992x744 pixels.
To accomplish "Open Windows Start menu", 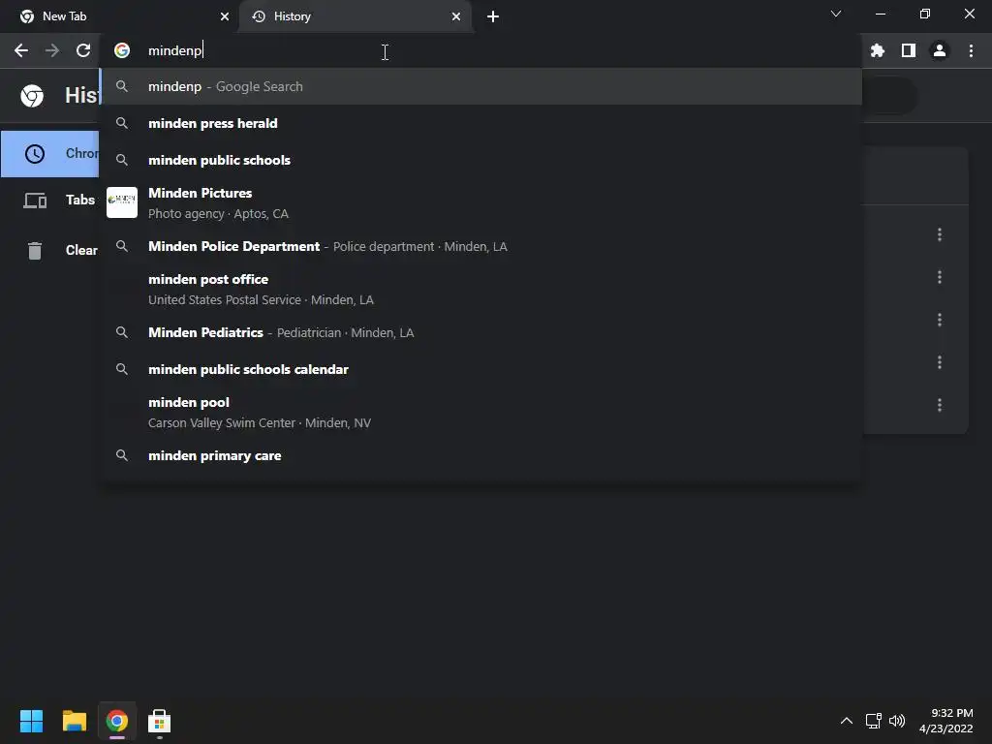I will (x=31, y=721).
